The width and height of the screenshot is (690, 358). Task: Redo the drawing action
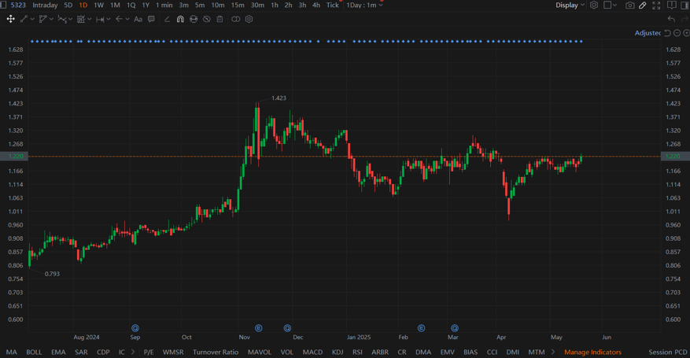click(684, 19)
